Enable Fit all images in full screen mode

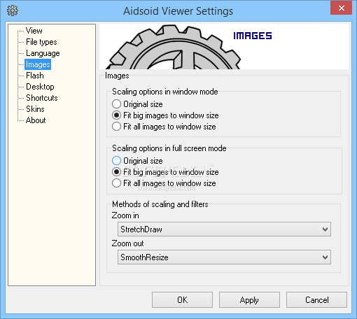[164, 183]
